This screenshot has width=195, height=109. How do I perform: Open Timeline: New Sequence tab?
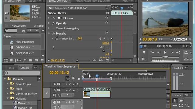[x=60, y=67]
